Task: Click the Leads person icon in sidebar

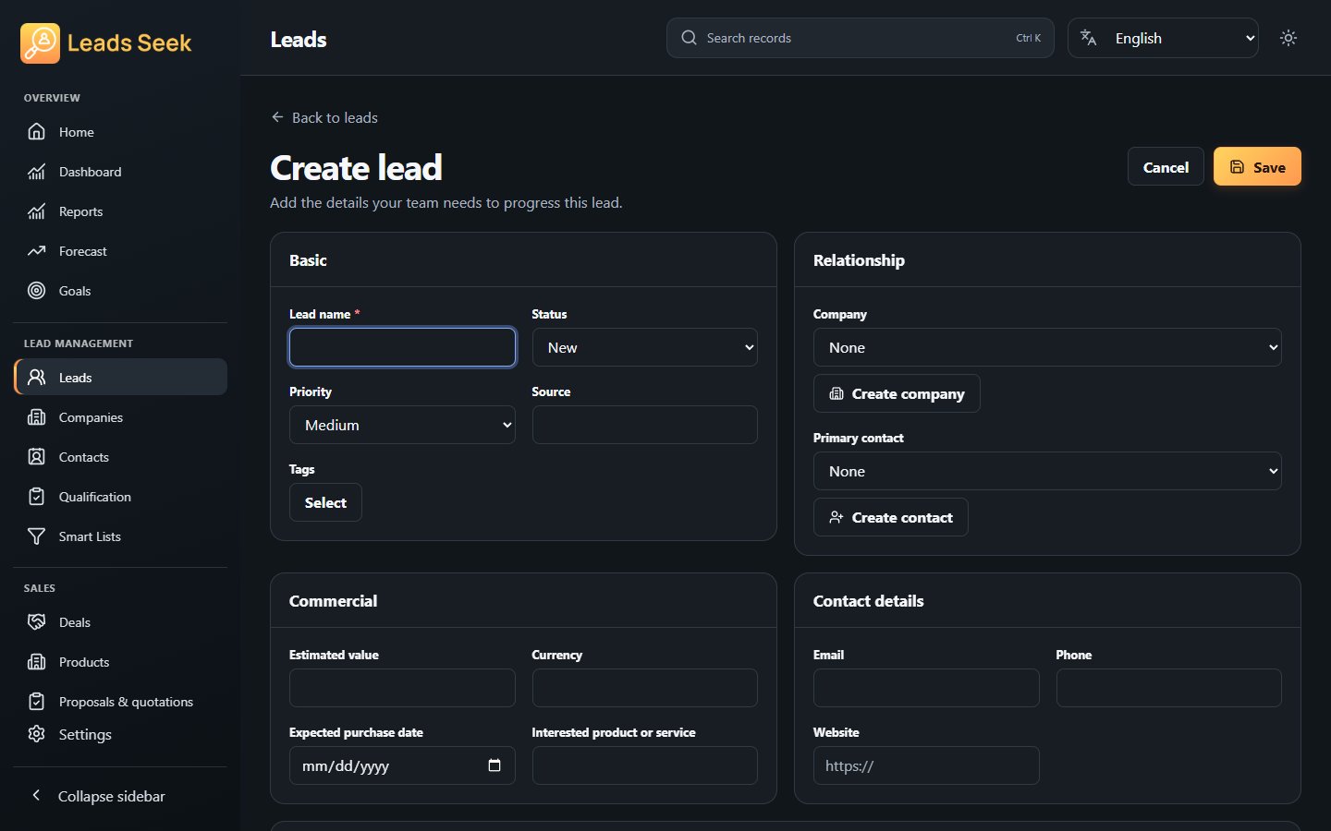Action: point(36,378)
